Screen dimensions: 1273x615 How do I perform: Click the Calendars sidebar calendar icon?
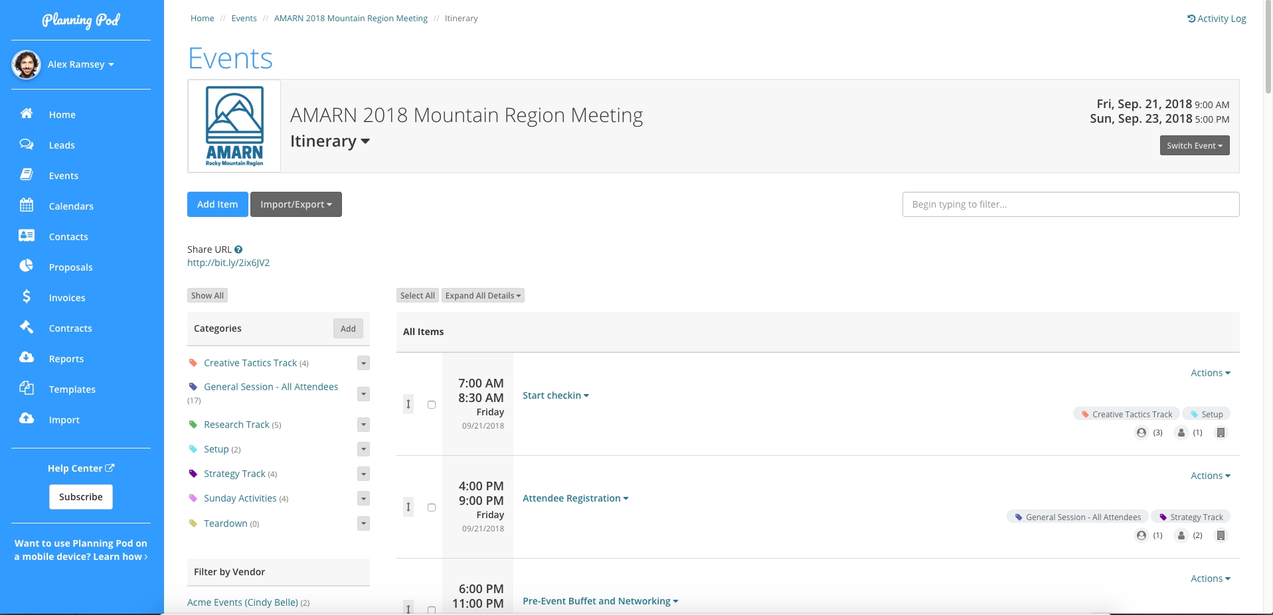pos(27,205)
